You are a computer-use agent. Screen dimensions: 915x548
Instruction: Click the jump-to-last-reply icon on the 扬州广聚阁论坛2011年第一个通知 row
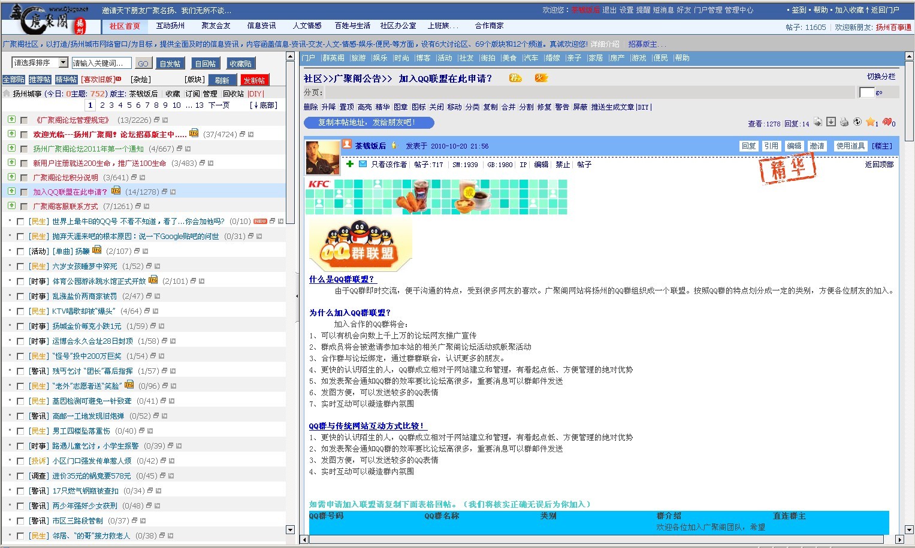188,149
